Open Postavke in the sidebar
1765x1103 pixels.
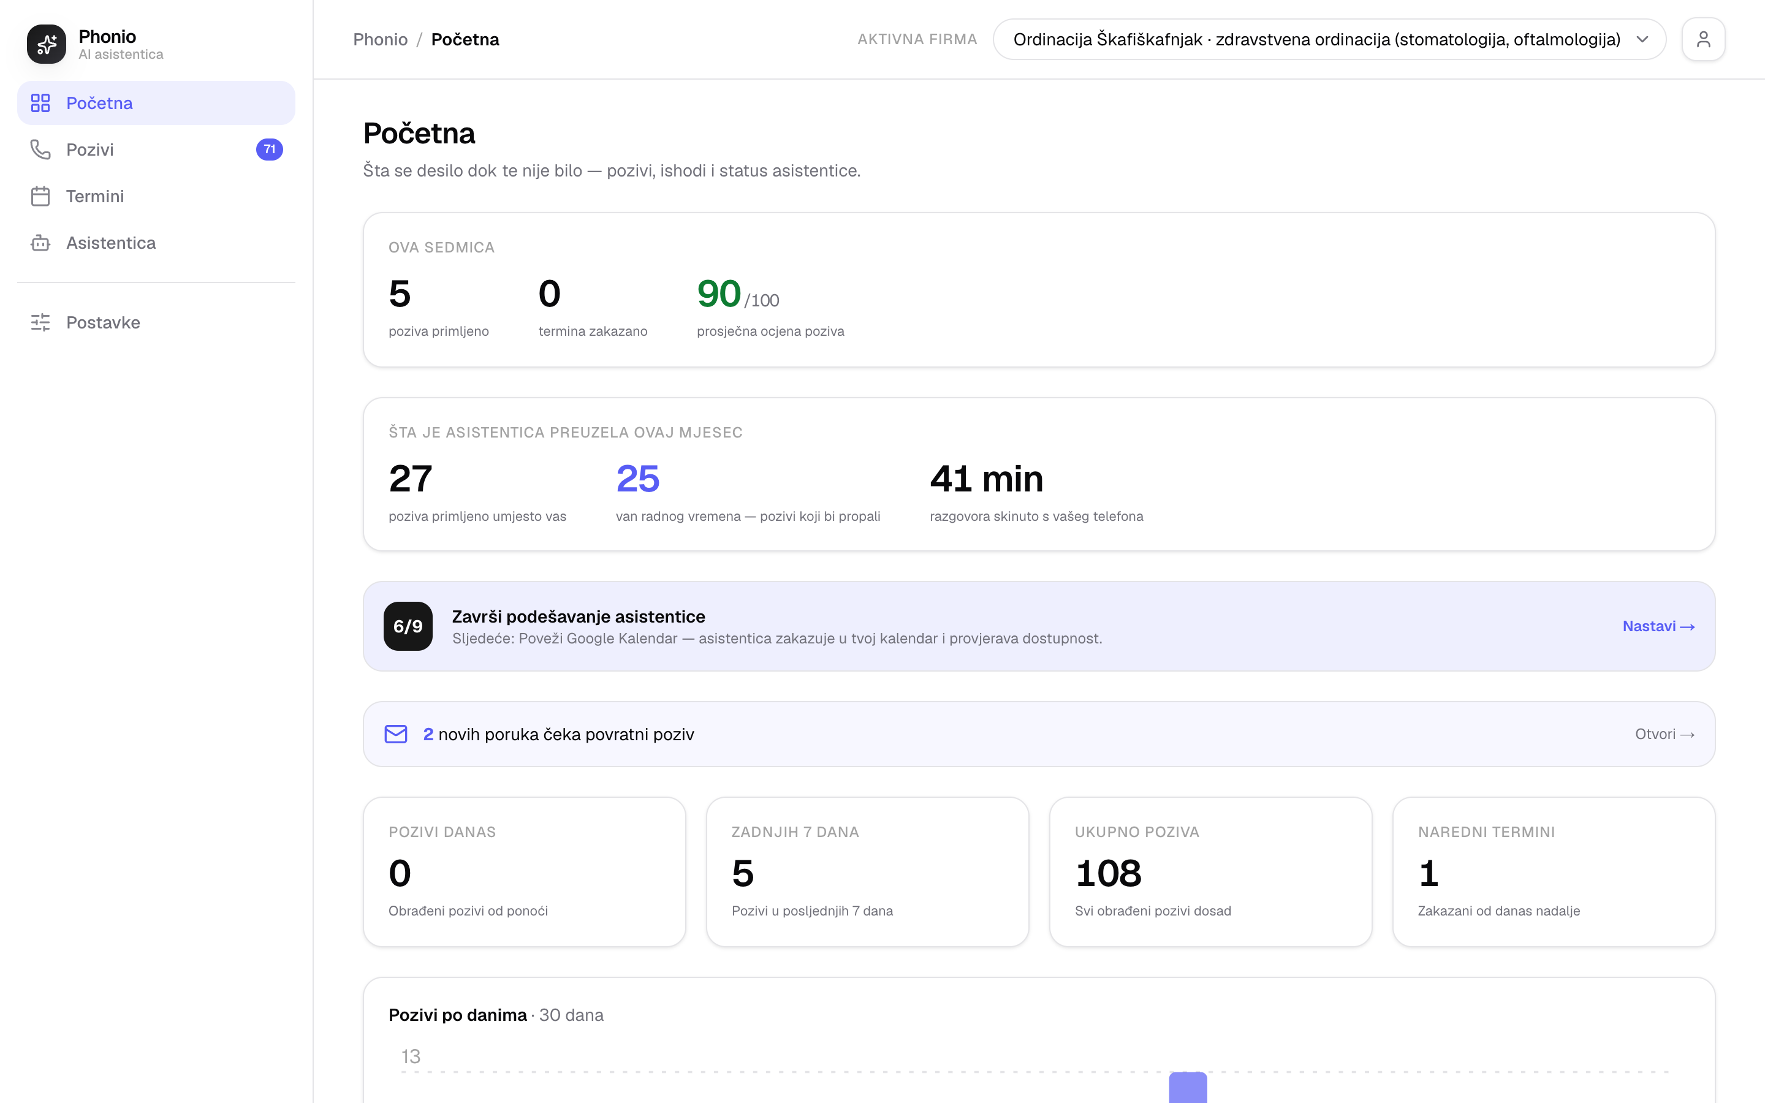click(x=156, y=322)
